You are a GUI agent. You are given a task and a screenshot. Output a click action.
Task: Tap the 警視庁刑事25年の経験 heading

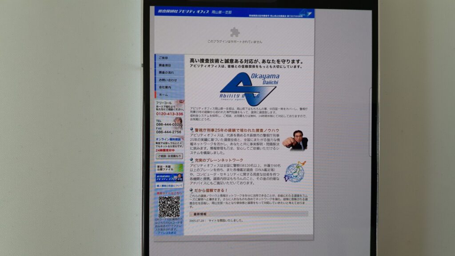pyautogui.click(x=237, y=130)
